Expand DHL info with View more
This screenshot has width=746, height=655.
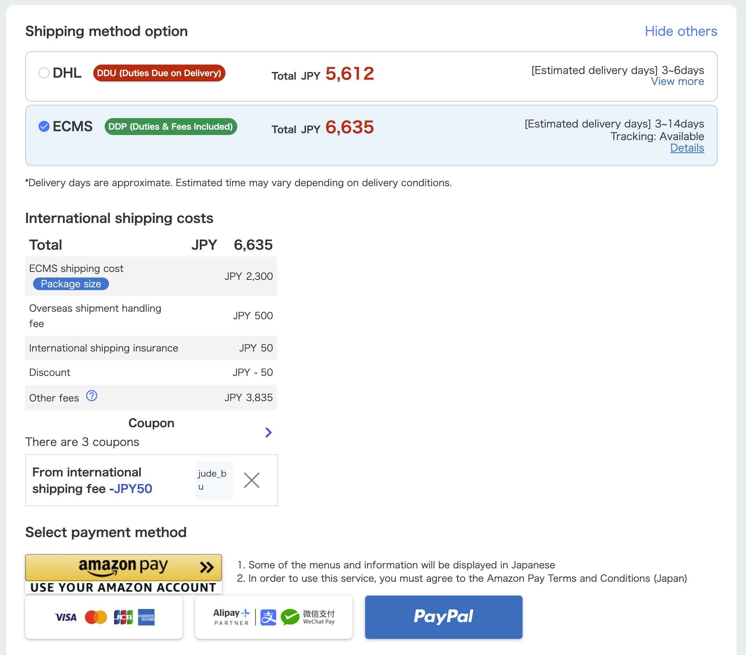tap(677, 81)
